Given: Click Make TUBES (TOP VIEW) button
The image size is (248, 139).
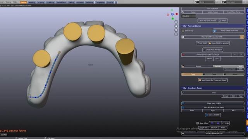Looking at the screenshot, I should click(228, 31).
